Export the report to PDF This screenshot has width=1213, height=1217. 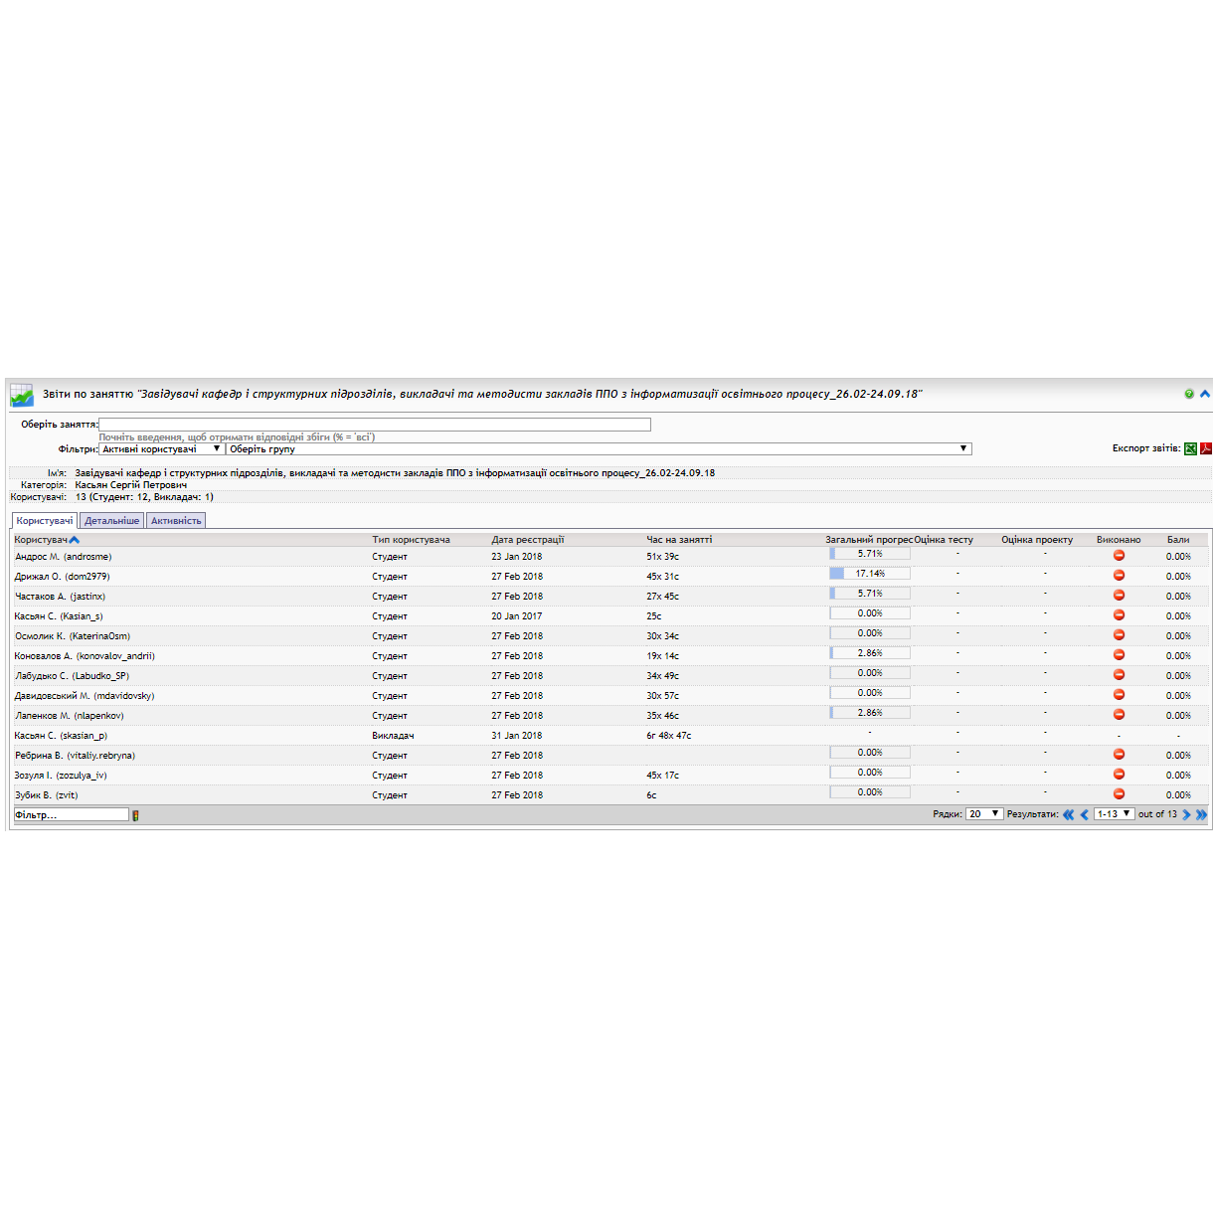coord(1206,448)
